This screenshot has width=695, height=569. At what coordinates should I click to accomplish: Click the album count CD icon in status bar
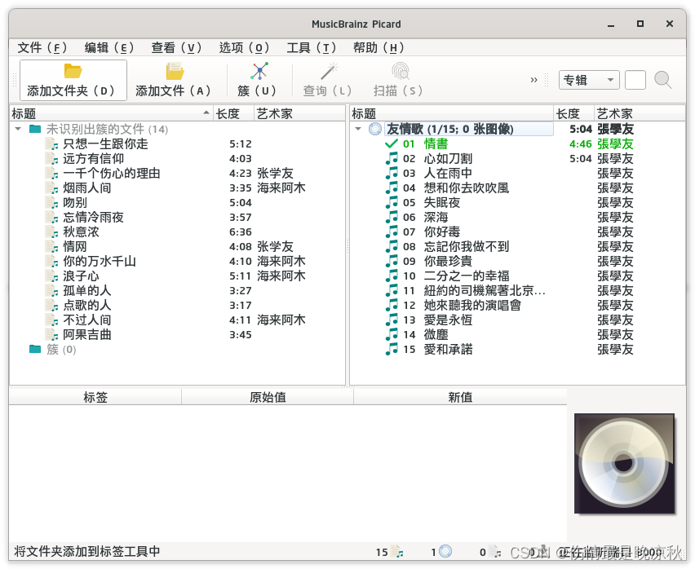tap(445, 552)
